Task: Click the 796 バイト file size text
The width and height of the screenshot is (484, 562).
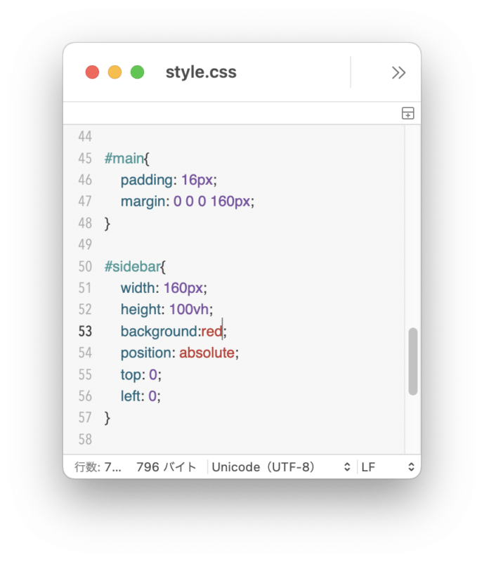Action: click(166, 467)
